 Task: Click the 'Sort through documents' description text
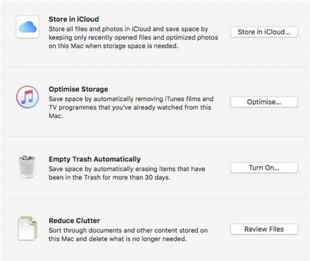(128, 234)
